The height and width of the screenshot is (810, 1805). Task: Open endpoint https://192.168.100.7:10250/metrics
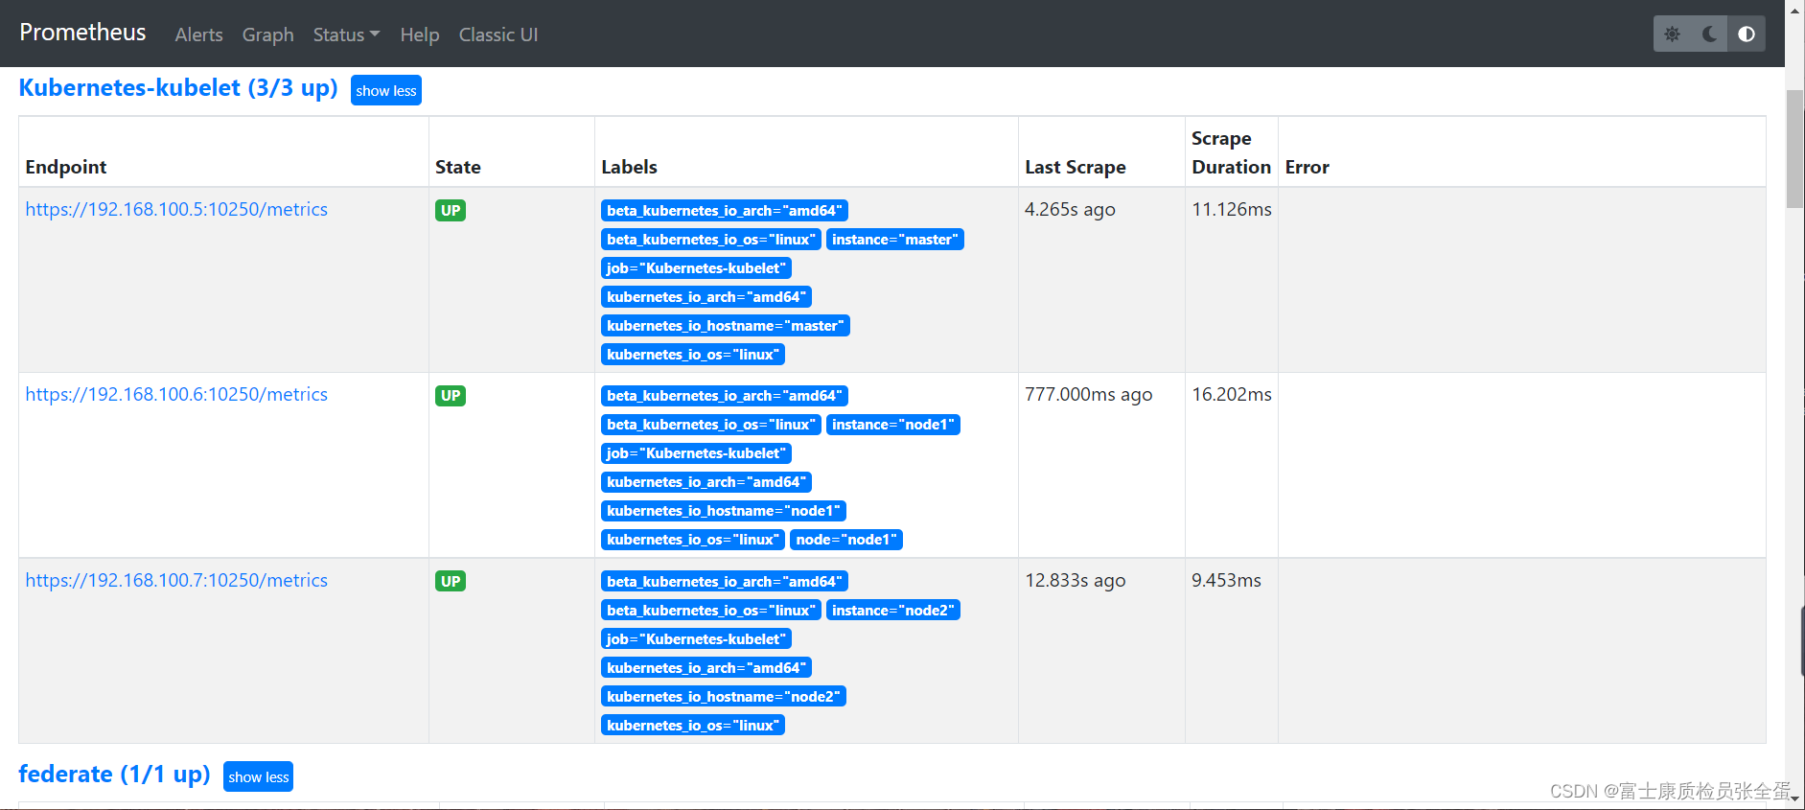coord(176,580)
